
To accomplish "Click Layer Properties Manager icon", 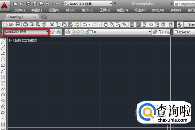I will tap(68, 32).
